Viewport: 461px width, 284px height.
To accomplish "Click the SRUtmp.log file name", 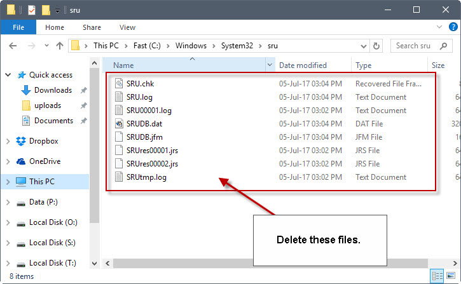I will click(146, 177).
